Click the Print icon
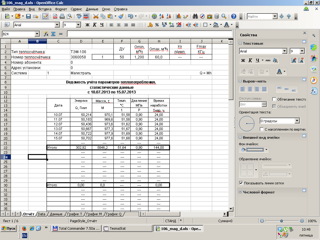The image size is (320, 240). coord(62,16)
